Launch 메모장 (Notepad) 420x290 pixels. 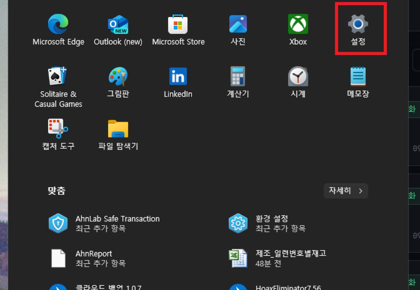click(358, 82)
